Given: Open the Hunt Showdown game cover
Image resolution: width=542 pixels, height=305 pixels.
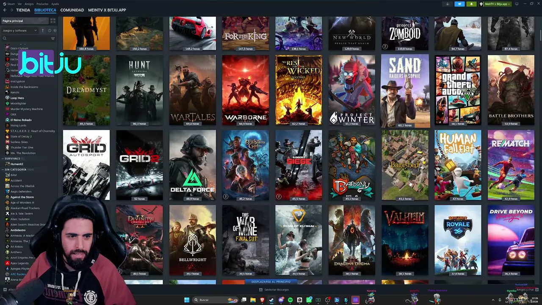Looking at the screenshot, I should 139,90.
